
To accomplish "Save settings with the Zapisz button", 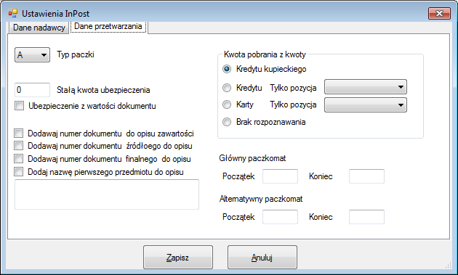I will (178, 257).
